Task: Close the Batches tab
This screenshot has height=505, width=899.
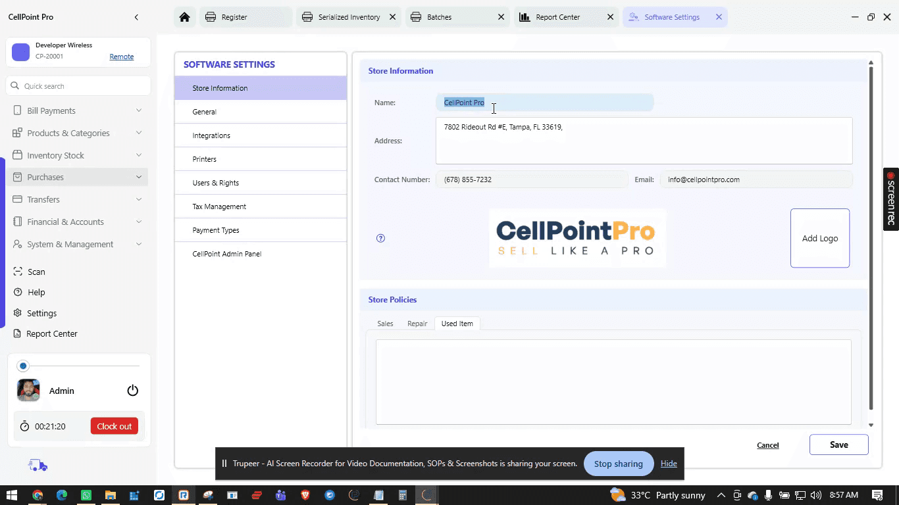Action: (501, 17)
